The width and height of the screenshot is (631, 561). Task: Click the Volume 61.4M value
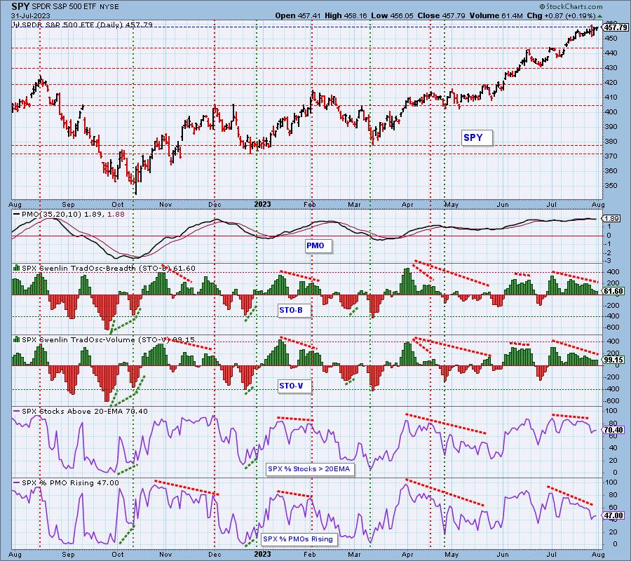[496, 15]
